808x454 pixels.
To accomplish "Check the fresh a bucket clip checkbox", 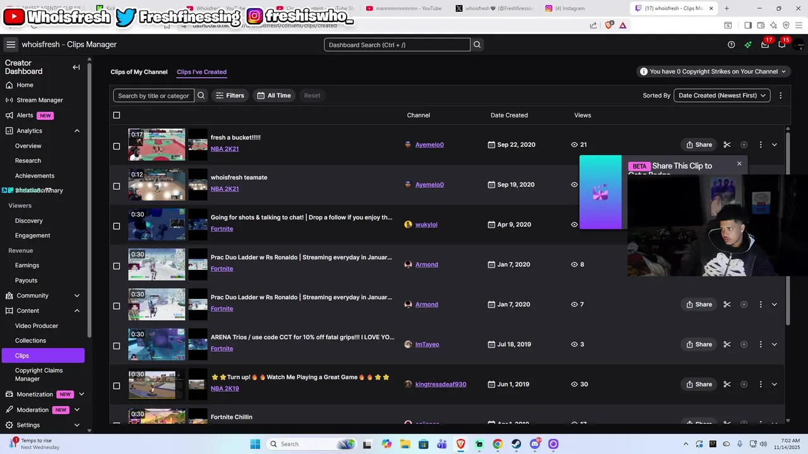I will (116, 146).
